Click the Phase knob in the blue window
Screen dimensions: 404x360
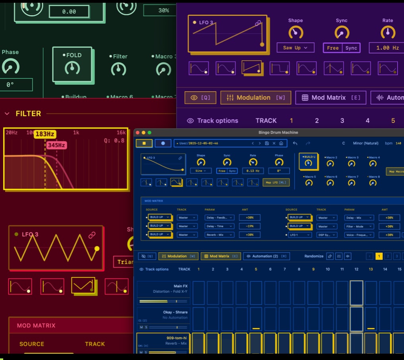pos(279,162)
